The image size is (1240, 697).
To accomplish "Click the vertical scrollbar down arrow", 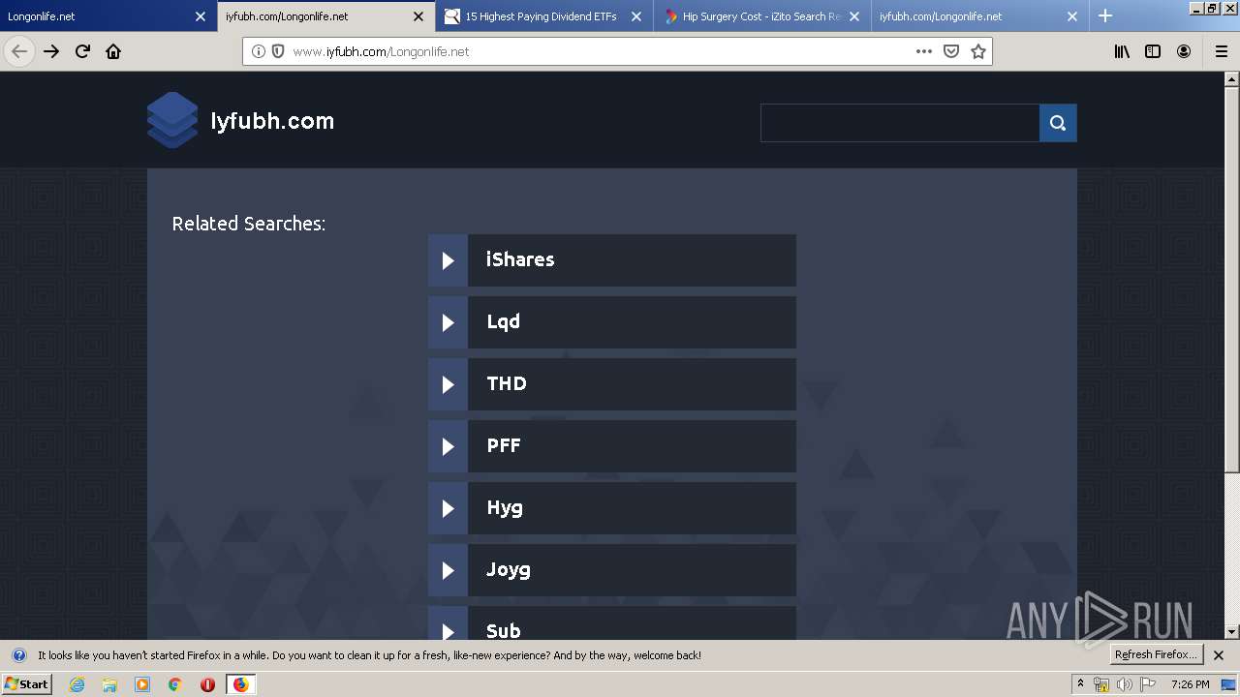I will tap(1232, 632).
